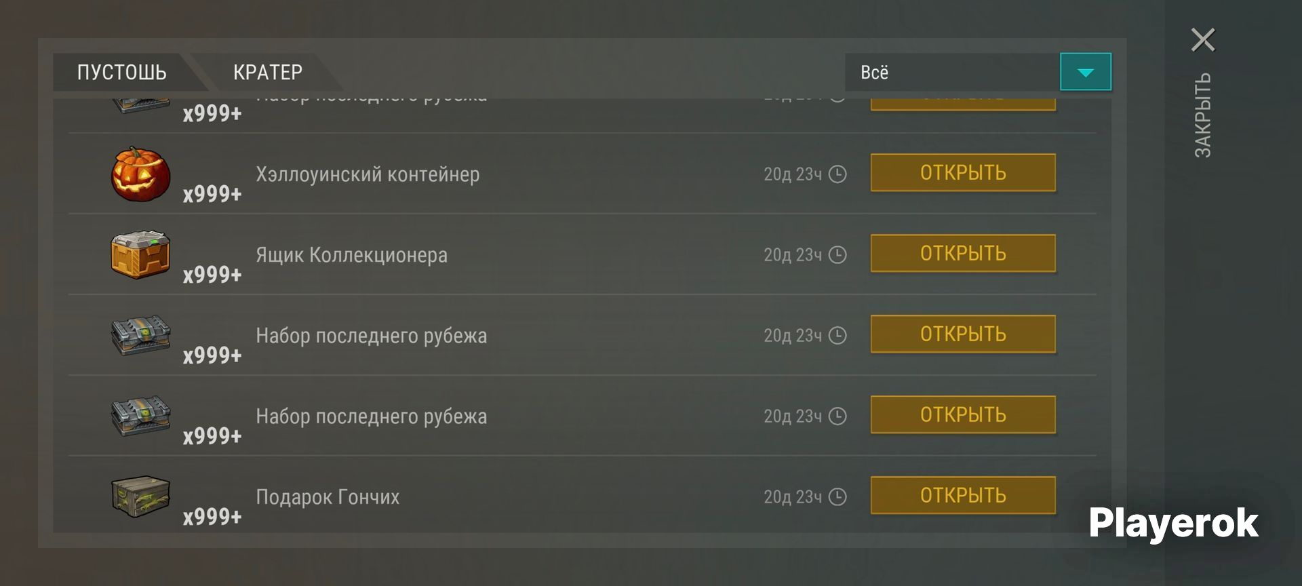Viewport: 1302px width, 586px height.
Task: Click the Playerok watermark logo
Action: [x=1173, y=524]
